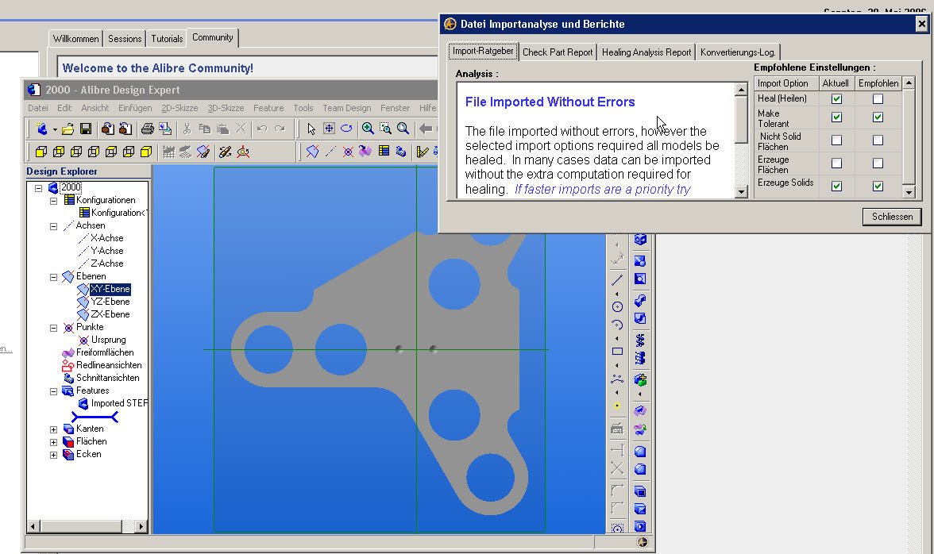Toggle Make Tolerant Empfohlen checkbox
This screenshot has height=554, width=934.
878,117
